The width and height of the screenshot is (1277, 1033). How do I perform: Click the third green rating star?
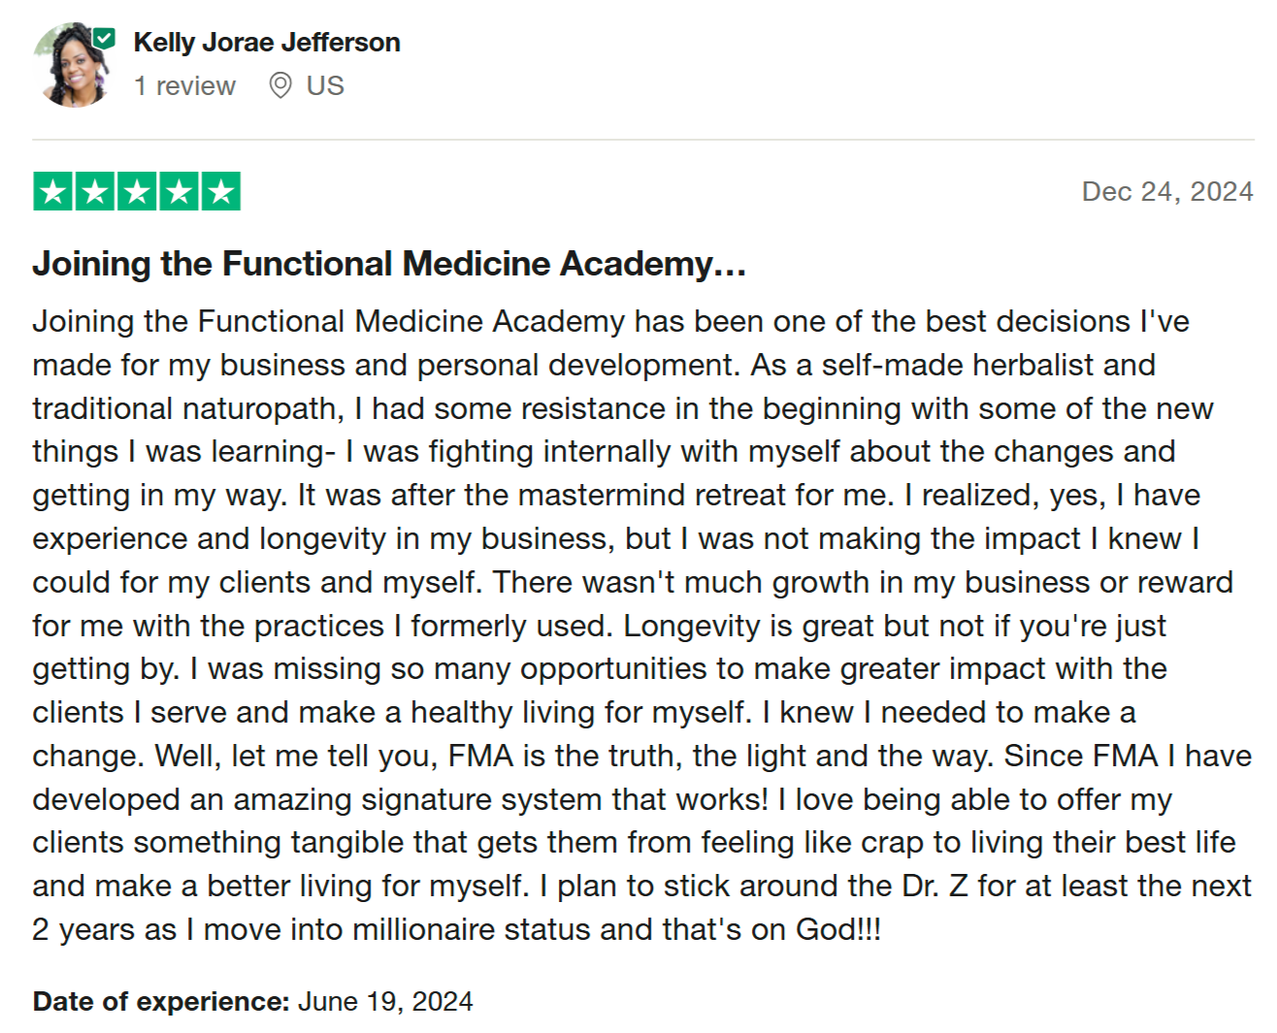tap(137, 192)
